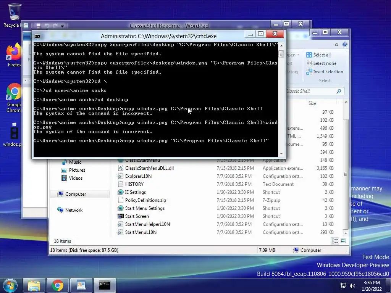Click the PolicyDefinitions.zip file icon

120,200
